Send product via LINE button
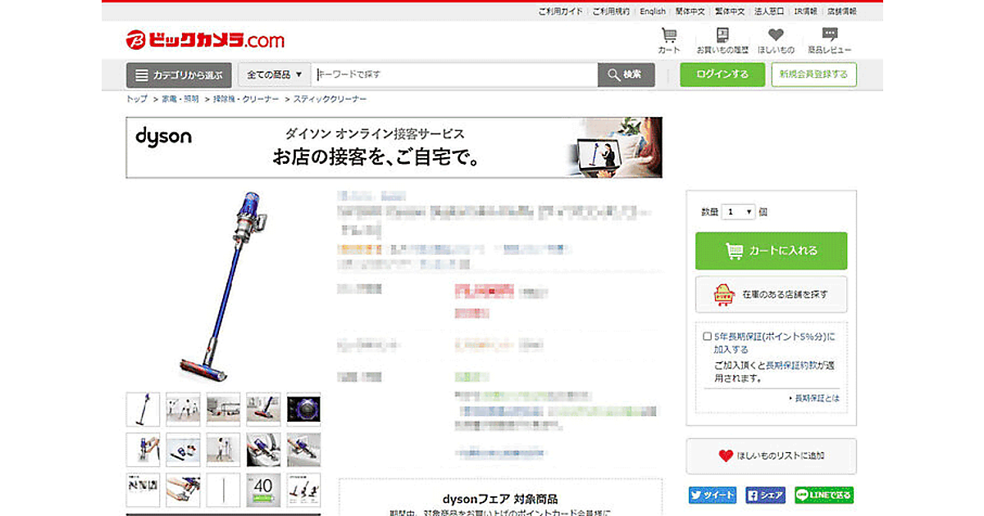984x516 pixels. (x=824, y=496)
